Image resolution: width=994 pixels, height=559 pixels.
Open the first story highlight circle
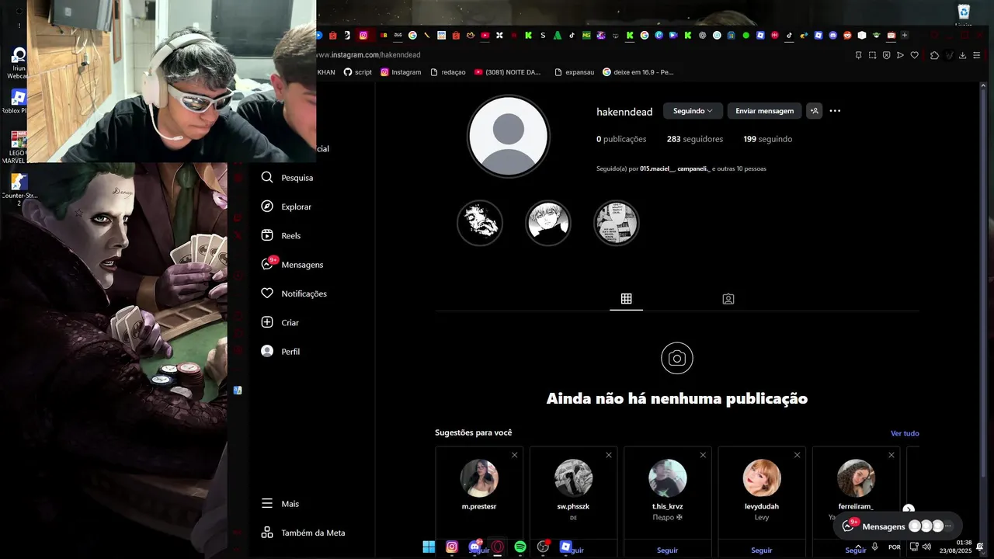click(480, 224)
